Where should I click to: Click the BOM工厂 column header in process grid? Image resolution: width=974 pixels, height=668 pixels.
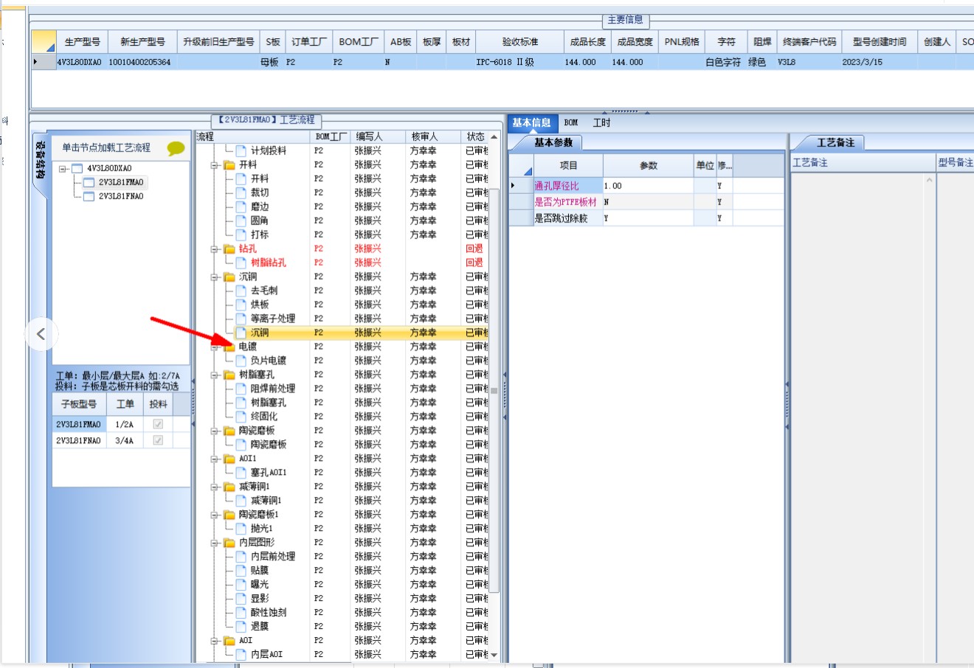[331, 136]
